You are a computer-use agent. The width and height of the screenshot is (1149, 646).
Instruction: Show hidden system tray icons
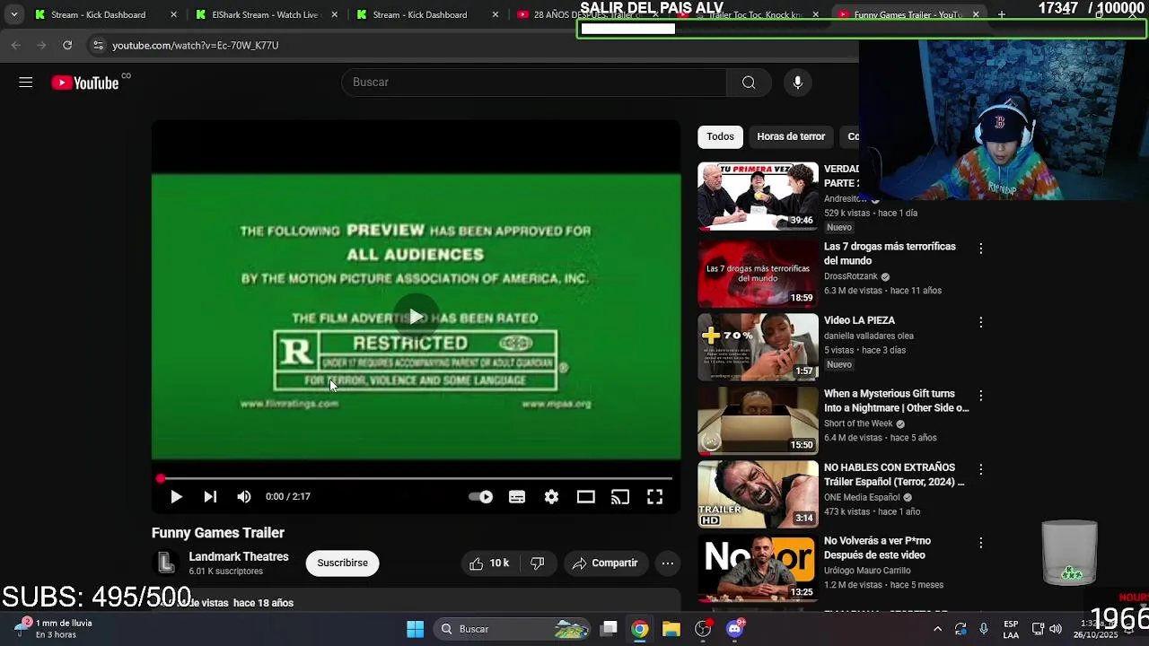[x=938, y=629]
